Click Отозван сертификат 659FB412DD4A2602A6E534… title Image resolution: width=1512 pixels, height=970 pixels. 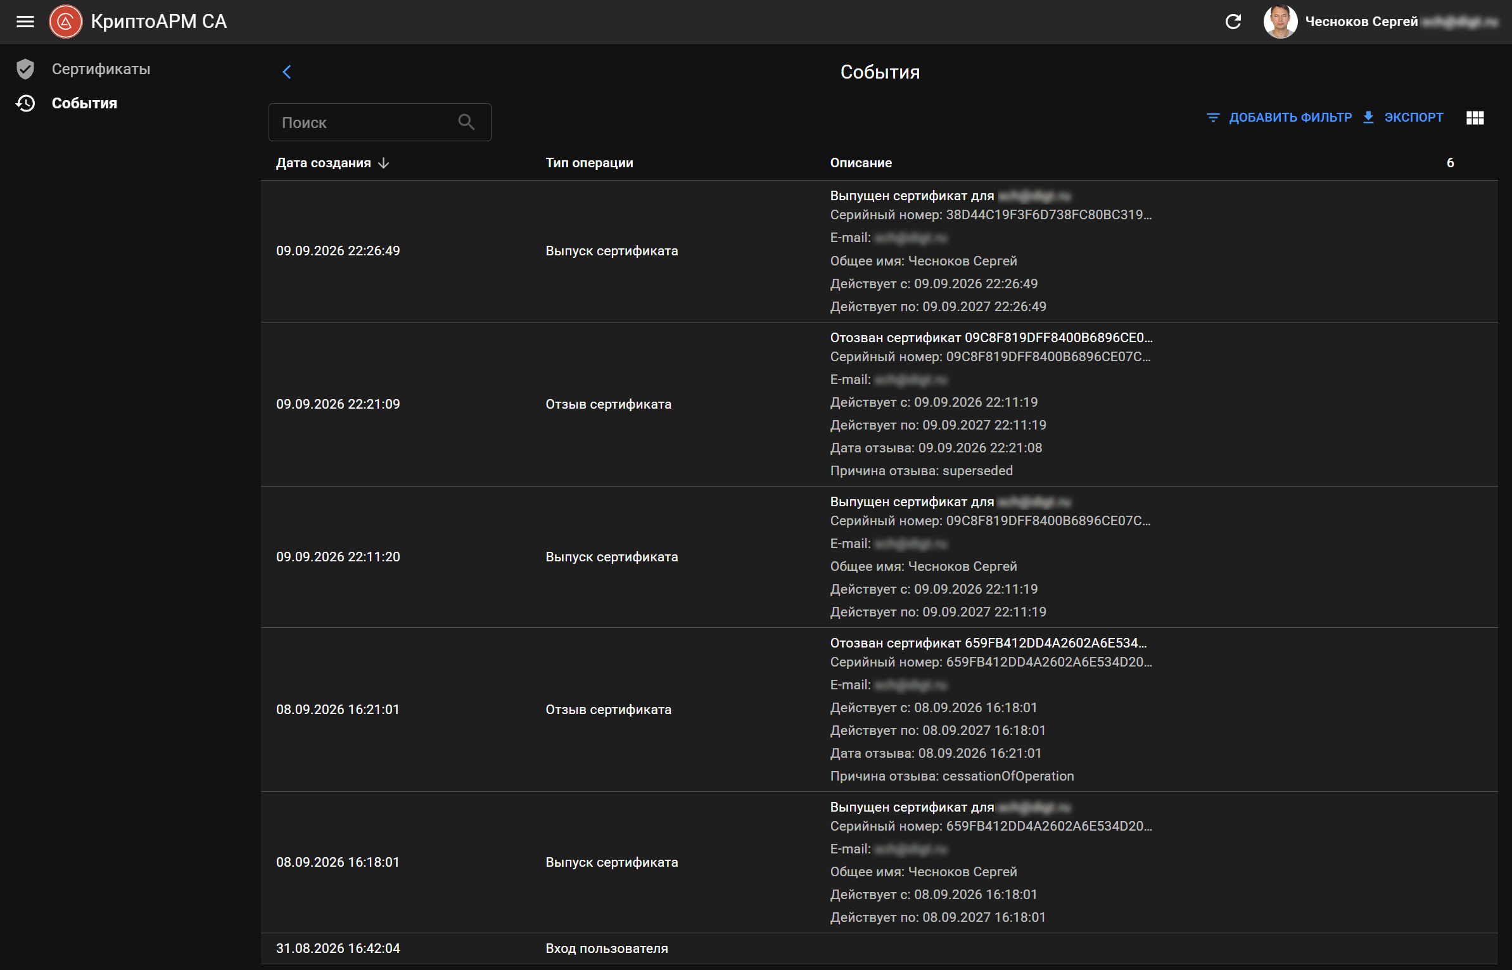(x=988, y=643)
